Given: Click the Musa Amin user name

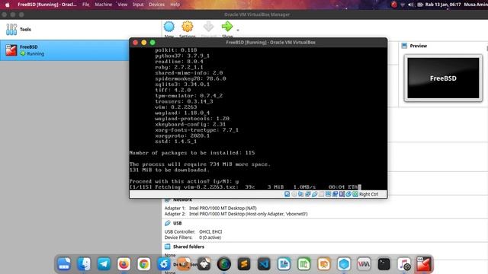Looking at the screenshot, I should (476, 5).
